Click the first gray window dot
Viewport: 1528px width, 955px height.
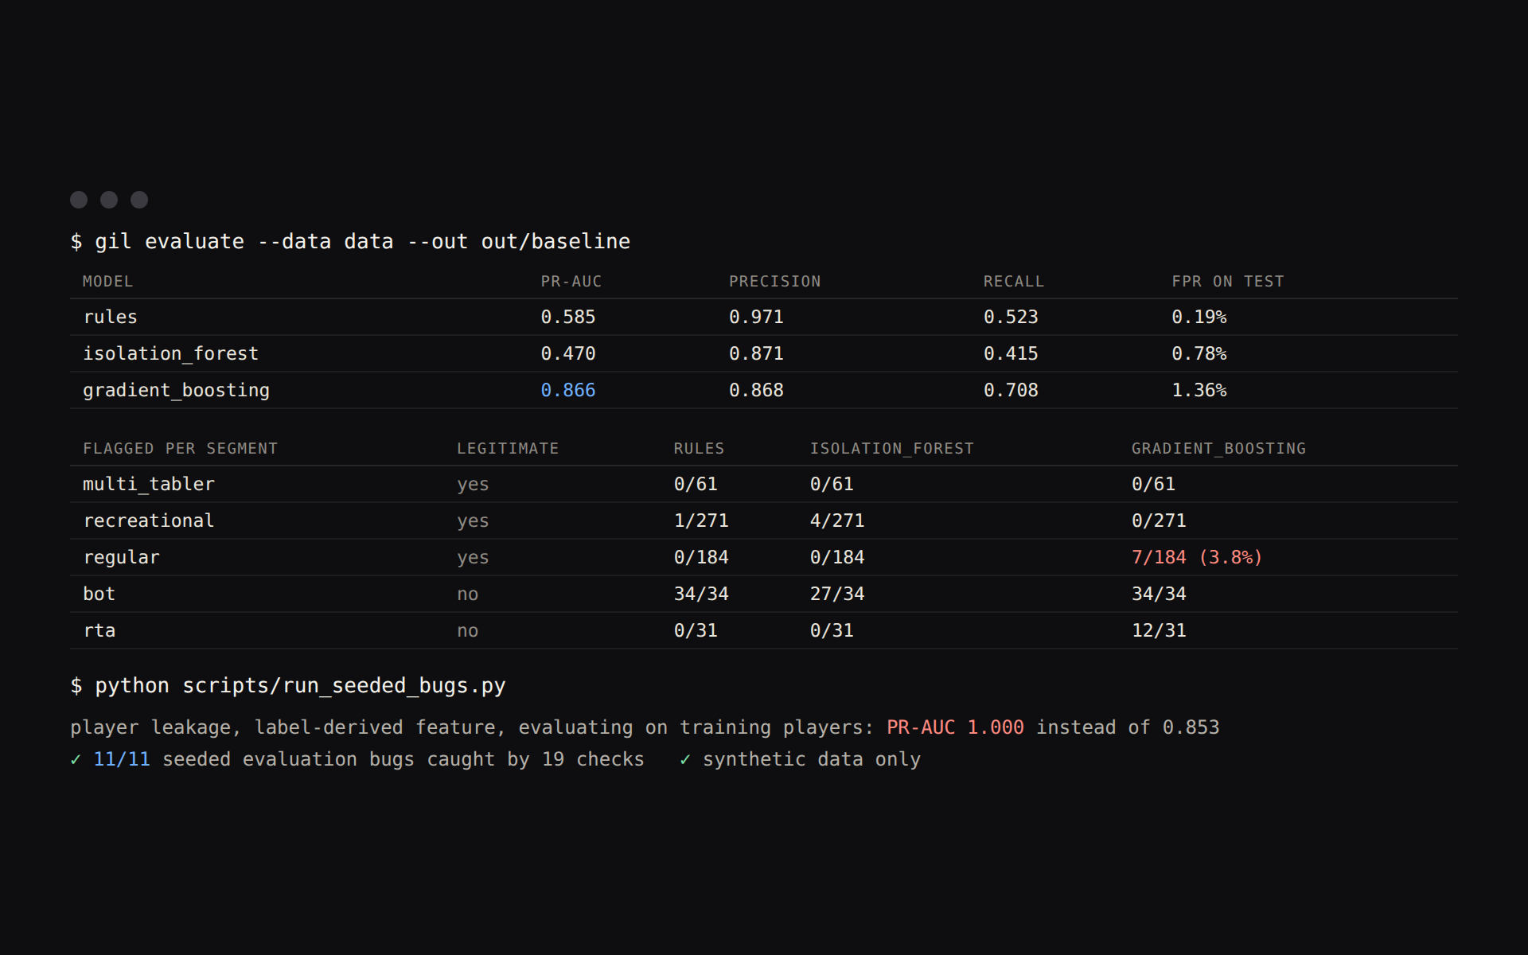coord(79,200)
